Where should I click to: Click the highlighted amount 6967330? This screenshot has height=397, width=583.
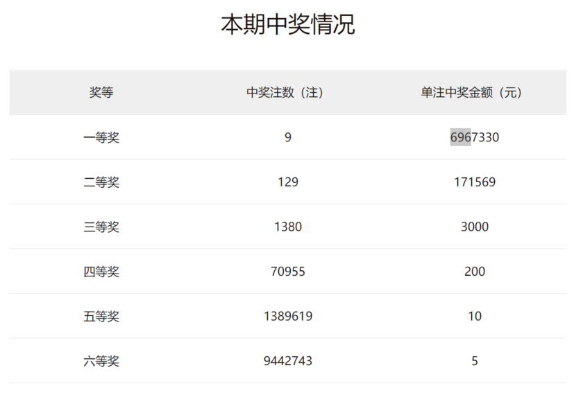475,137
